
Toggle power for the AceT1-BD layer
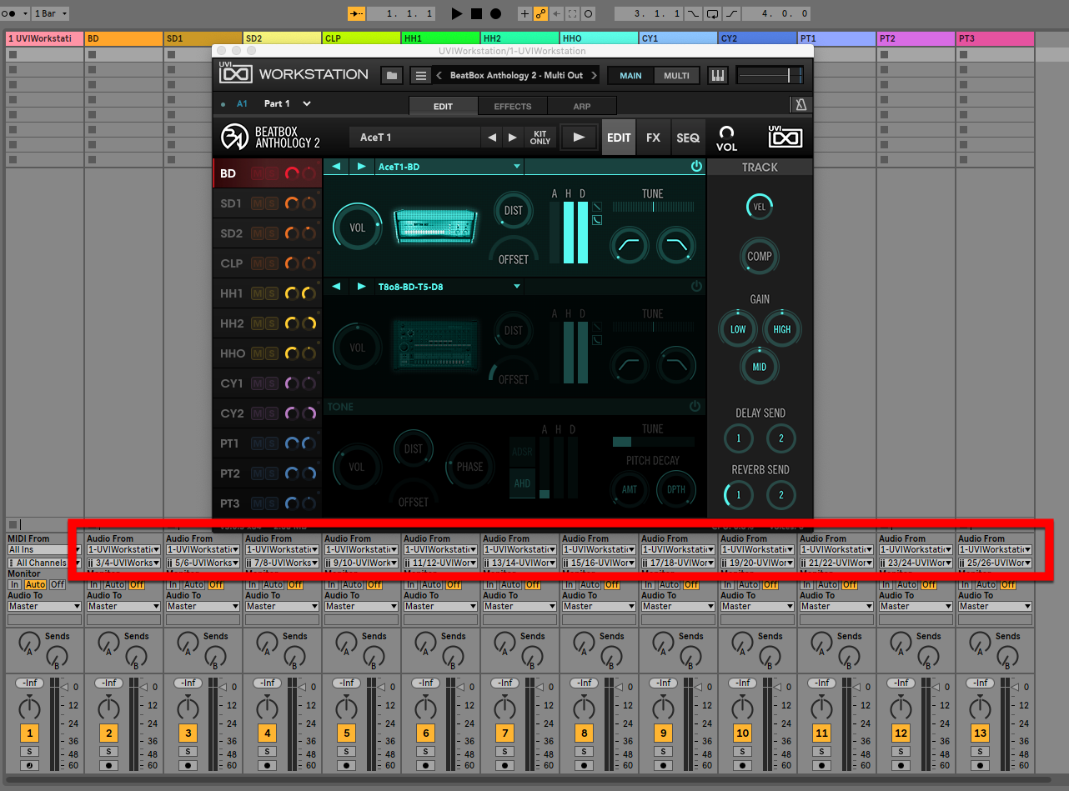(x=696, y=167)
